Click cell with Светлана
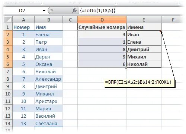Image resolution: width=186 pixels, height=134 pixels. coord(48,123)
